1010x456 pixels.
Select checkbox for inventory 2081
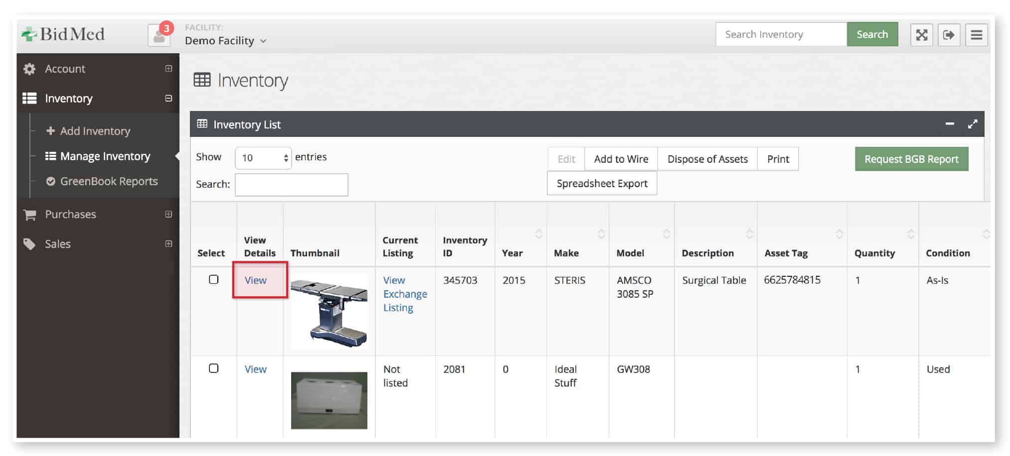[x=213, y=368]
